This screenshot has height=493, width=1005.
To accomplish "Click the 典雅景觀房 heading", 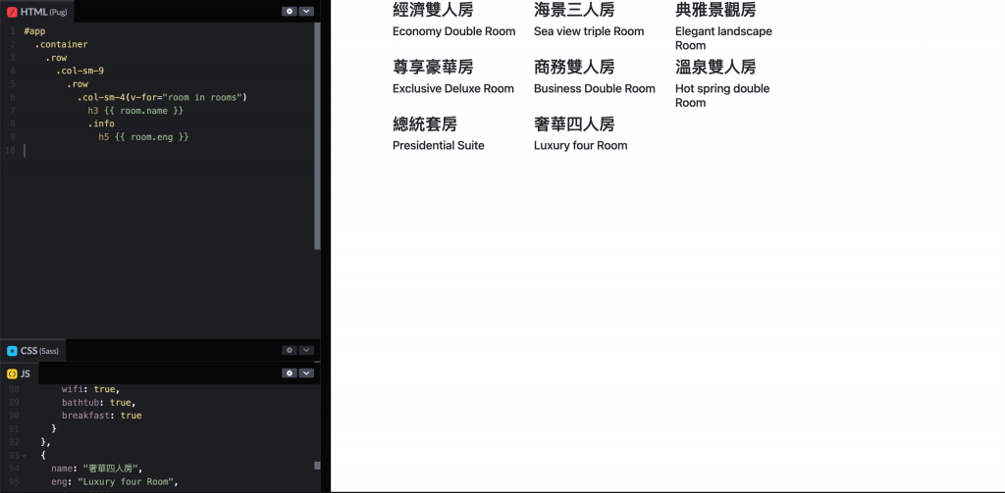I will [715, 10].
